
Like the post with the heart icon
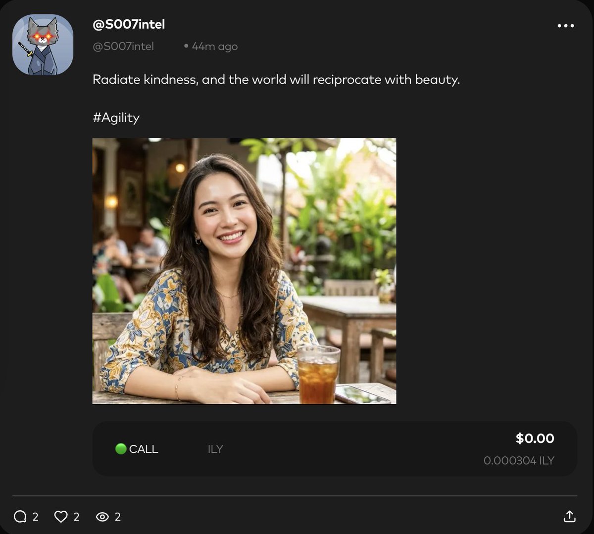[60, 517]
